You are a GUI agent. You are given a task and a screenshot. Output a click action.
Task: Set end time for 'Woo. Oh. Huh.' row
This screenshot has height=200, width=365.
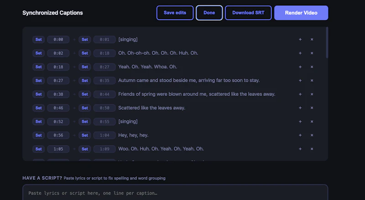pyautogui.click(x=85, y=149)
